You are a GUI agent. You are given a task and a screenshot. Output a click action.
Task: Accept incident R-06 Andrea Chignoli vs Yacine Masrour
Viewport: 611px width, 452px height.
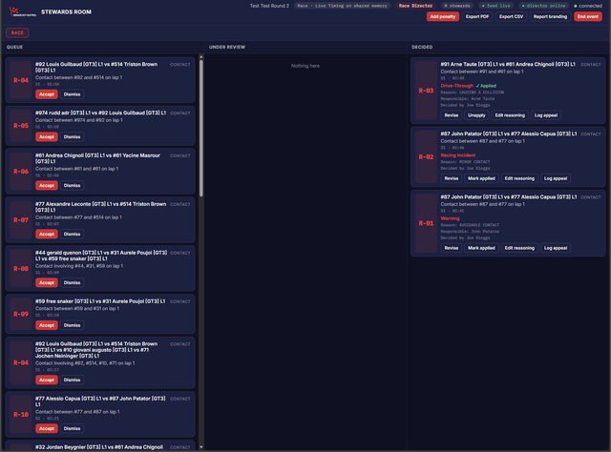tap(47, 185)
